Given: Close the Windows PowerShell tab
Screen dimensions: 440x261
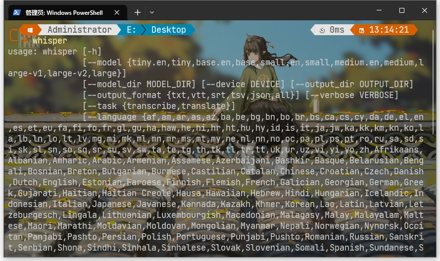Looking at the screenshot, I should pos(117,12).
